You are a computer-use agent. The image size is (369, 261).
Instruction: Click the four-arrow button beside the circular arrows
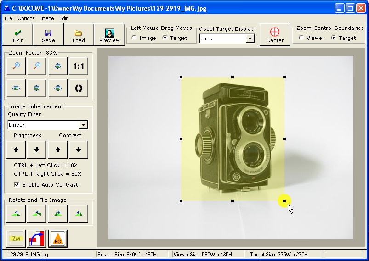tap(57, 89)
